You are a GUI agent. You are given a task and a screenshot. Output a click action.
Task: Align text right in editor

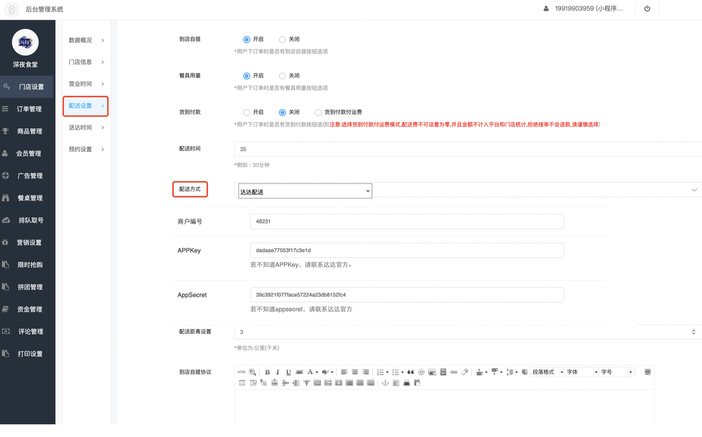pyautogui.click(x=366, y=372)
